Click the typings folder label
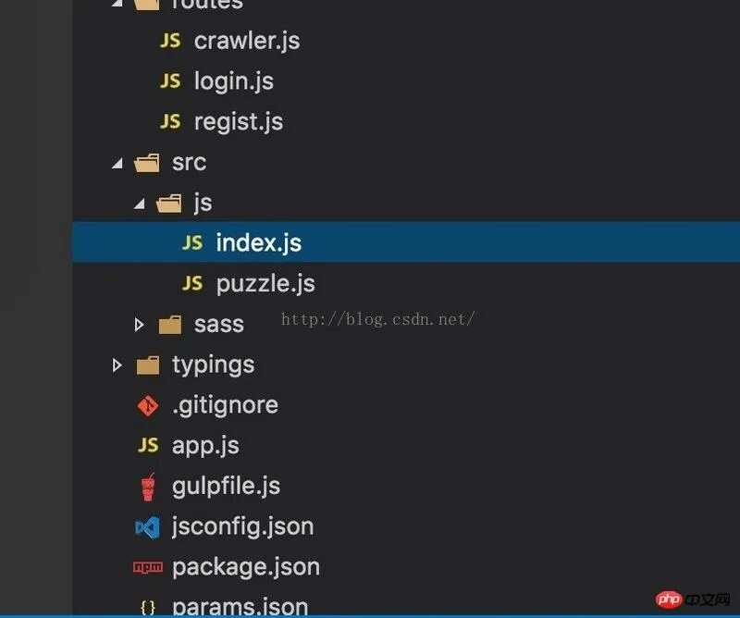 (x=214, y=365)
